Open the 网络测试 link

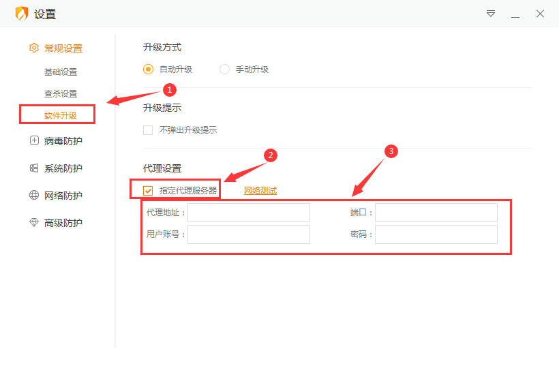click(260, 191)
